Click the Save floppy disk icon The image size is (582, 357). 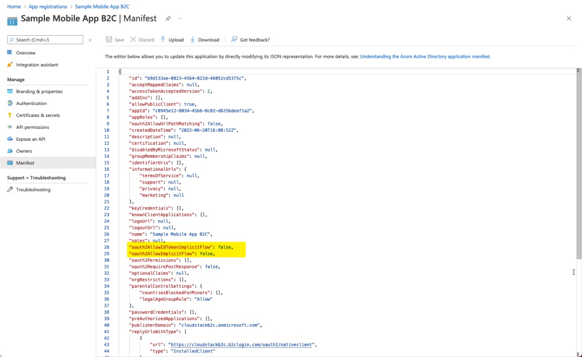(x=109, y=40)
